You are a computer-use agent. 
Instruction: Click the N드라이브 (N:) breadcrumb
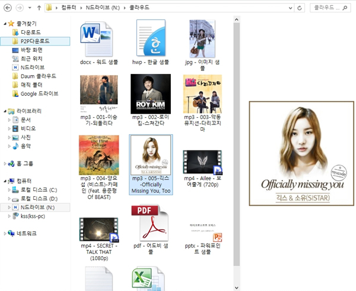[x=103, y=8]
